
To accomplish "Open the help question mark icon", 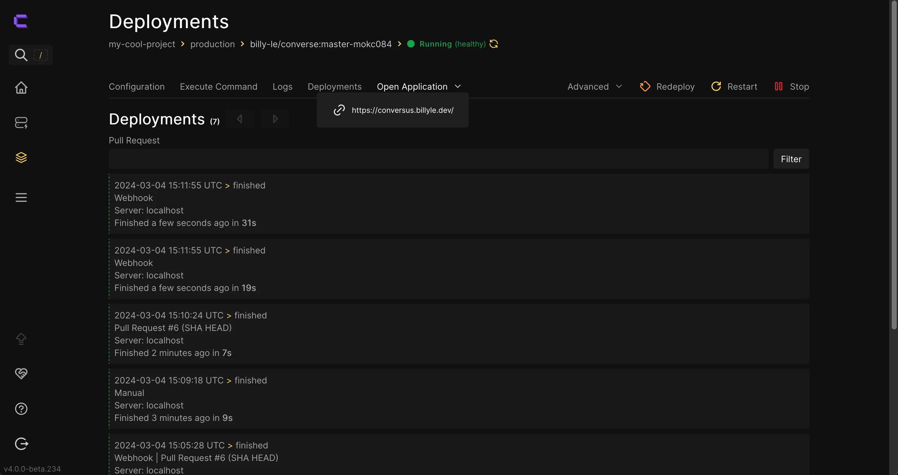I will 21,409.
